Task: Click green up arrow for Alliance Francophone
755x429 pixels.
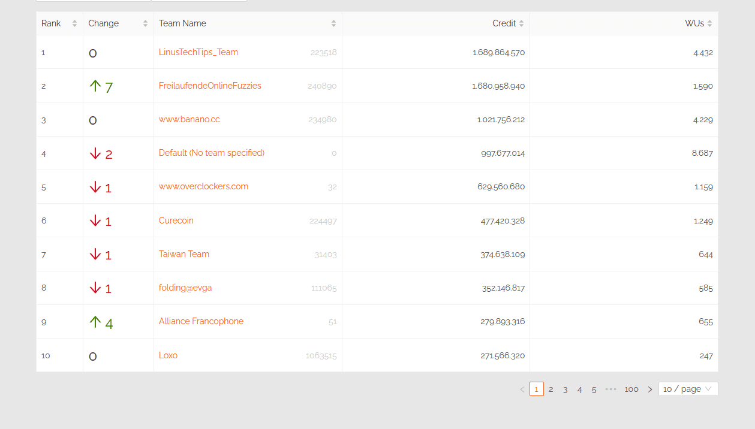Action: point(95,322)
